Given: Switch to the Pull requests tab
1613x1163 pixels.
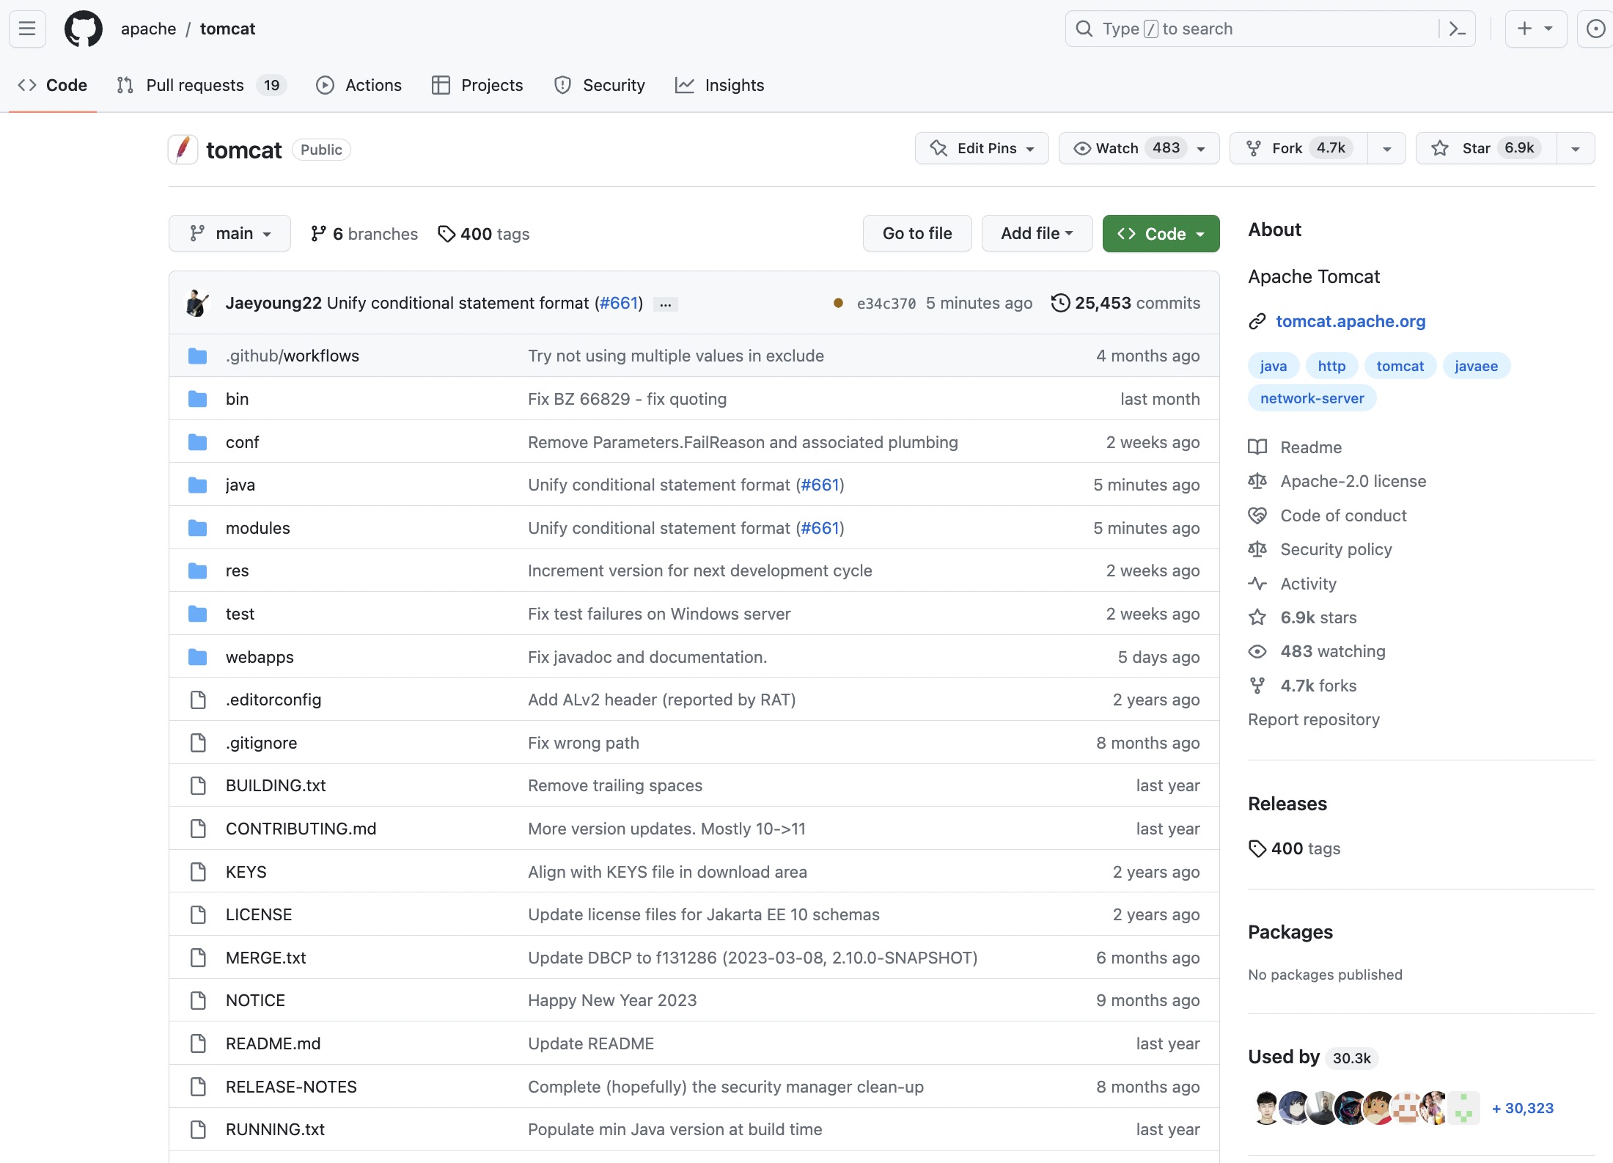Looking at the screenshot, I should pyautogui.click(x=194, y=85).
